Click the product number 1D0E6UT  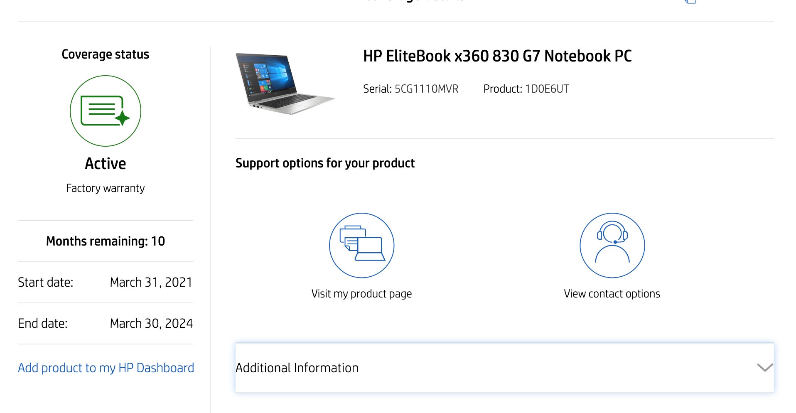[547, 89]
